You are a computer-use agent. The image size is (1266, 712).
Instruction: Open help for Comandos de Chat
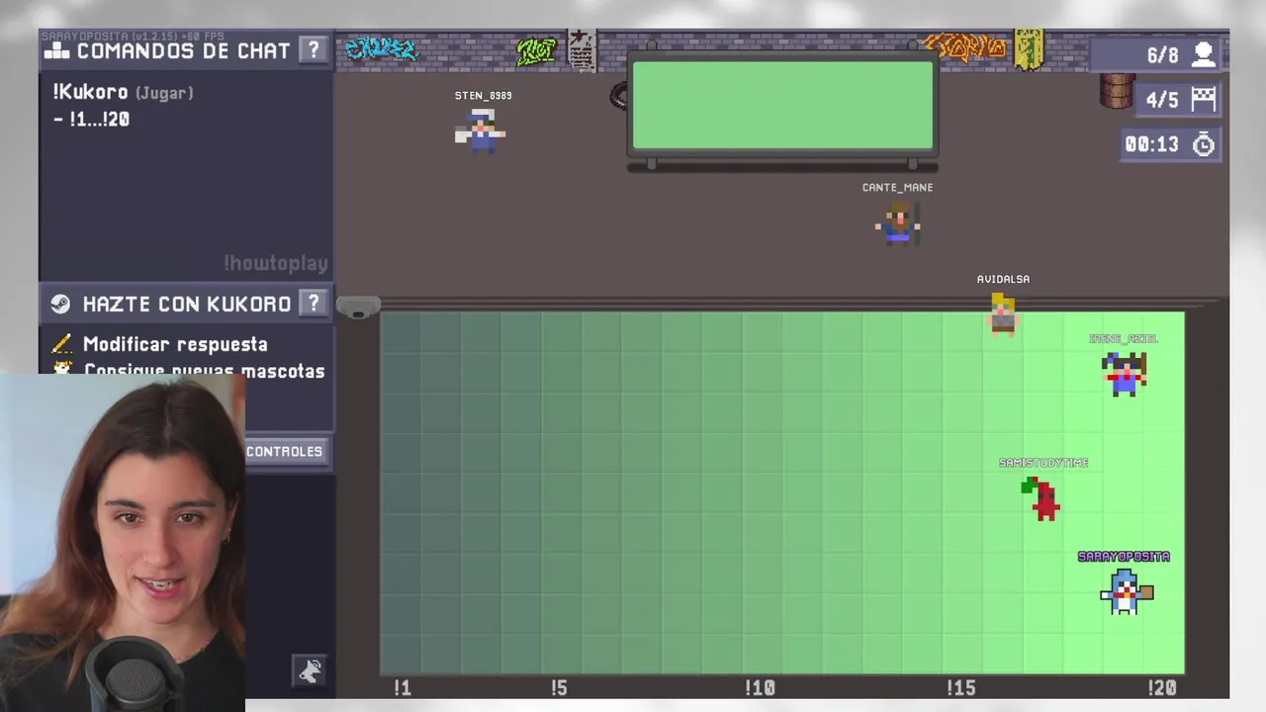coord(314,50)
